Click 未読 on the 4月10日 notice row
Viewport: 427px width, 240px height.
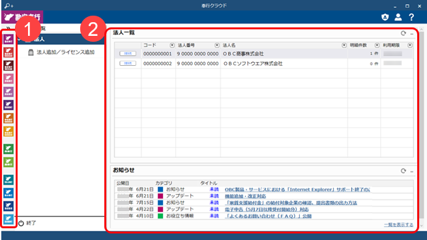coord(214,216)
